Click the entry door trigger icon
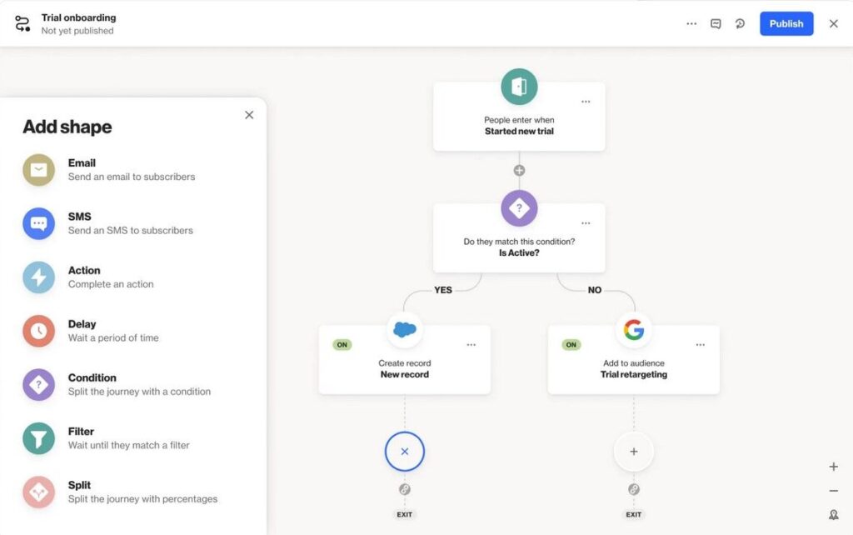Screen dimensions: 853x535 [519, 87]
